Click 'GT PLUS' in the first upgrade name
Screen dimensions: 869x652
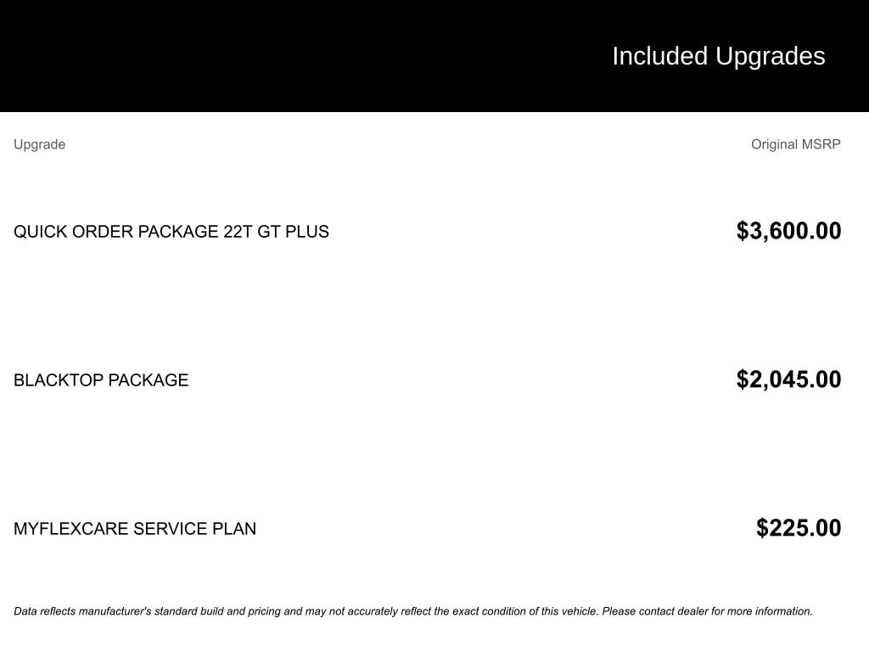(x=293, y=232)
